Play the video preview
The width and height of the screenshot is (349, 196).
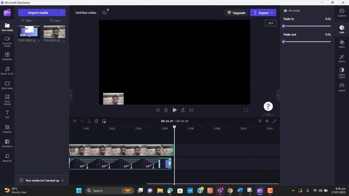pos(174,110)
